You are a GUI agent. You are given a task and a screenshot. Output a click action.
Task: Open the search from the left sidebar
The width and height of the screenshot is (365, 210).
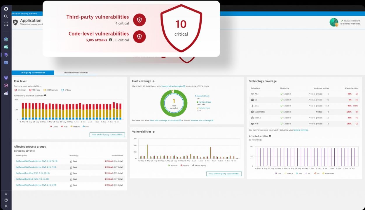(x=6, y=17)
